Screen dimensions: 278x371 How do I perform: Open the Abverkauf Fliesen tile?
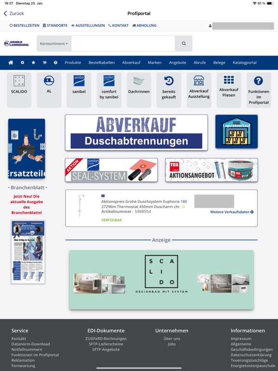pos(229,90)
